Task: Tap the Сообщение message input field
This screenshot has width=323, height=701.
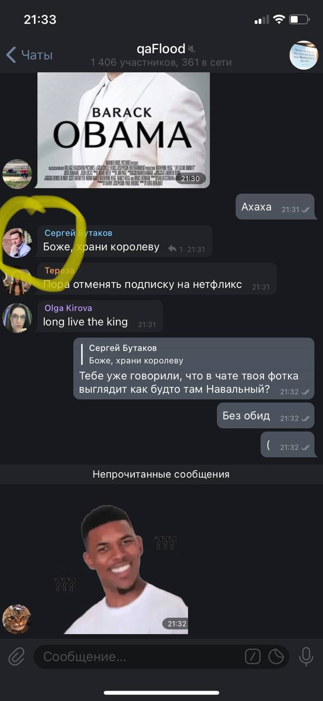Action: pyautogui.click(x=139, y=656)
